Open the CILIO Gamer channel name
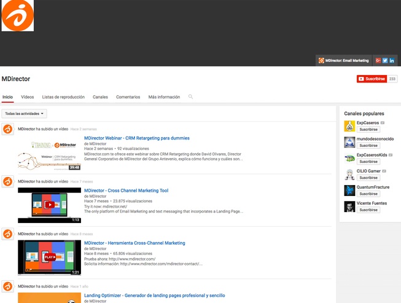This screenshot has height=303, width=401. [368, 171]
